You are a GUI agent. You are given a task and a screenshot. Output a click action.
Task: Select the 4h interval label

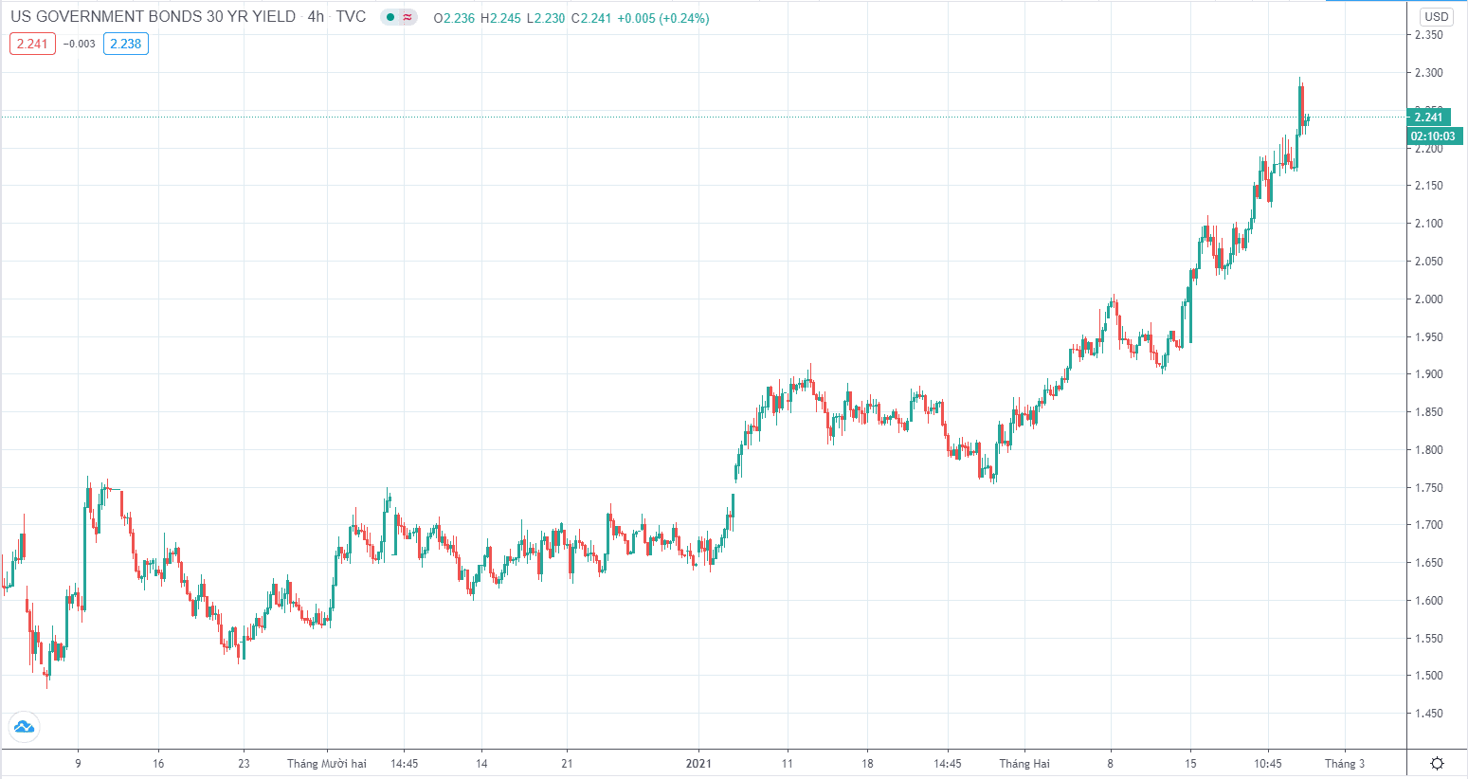316,17
